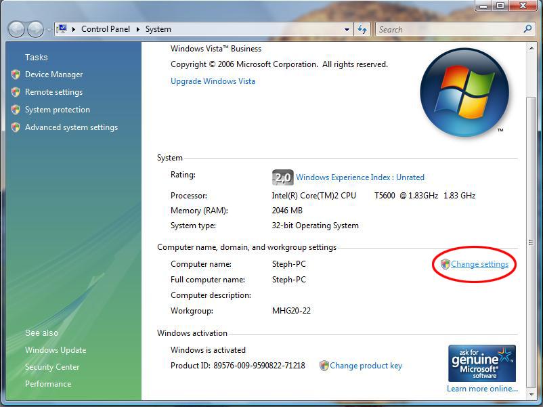Click the 32-bit Operating System text
The height and width of the screenshot is (407, 543).
click(x=315, y=226)
